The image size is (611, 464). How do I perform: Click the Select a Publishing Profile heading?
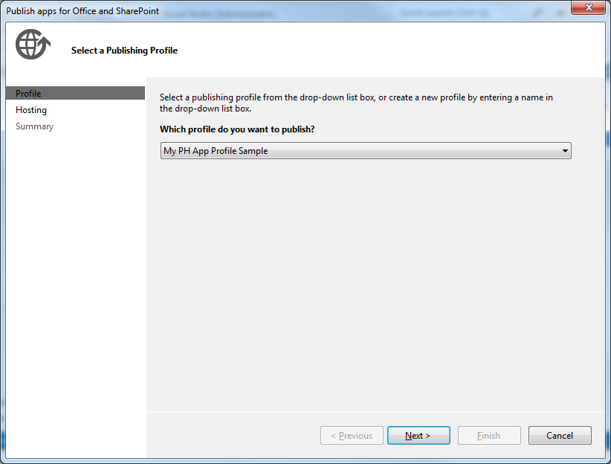tap(124, 50)
